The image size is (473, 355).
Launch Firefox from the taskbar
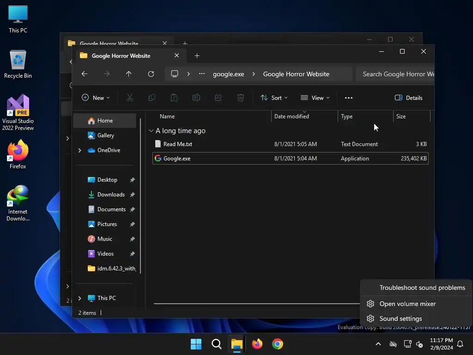[257, 344]
